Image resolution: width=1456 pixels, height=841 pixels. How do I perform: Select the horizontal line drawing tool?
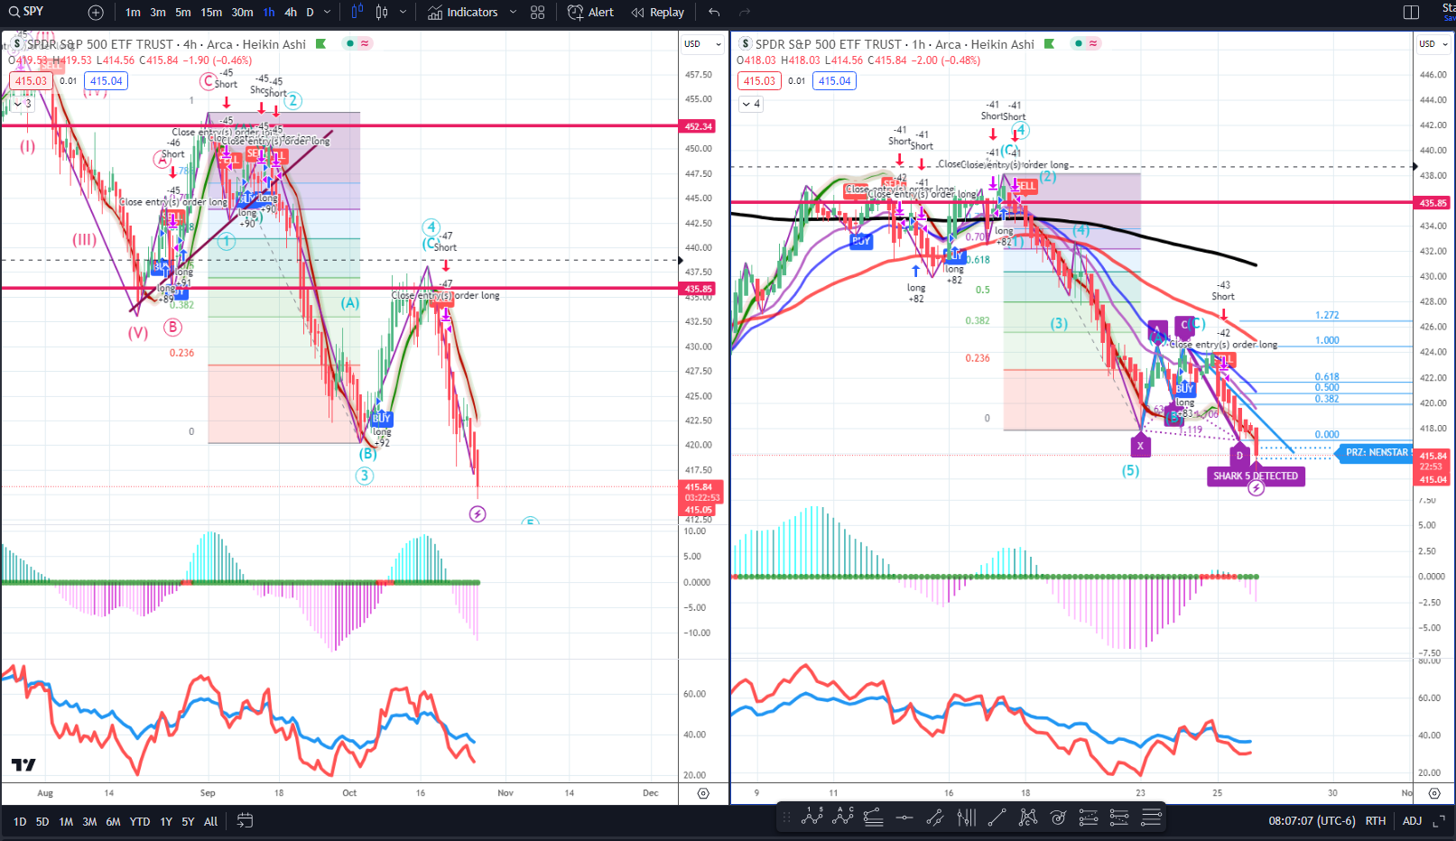(904, 818)
